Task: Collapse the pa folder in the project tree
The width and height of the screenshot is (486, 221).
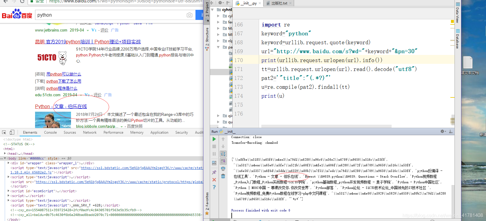Action: click(x=218, y=47)
